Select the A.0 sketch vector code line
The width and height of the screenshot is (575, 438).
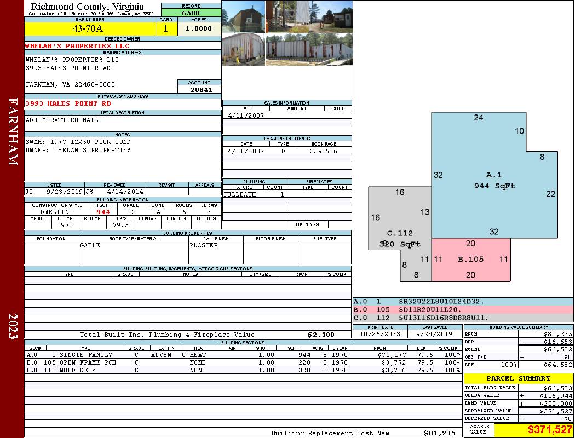[x=463, y=302]
